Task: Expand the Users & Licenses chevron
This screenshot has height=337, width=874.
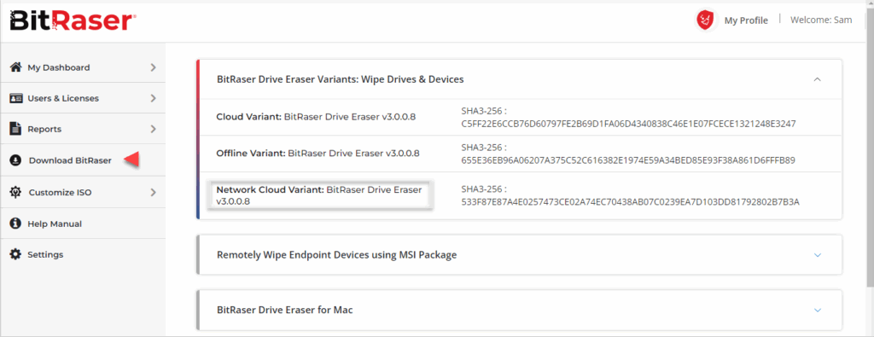Action: tap(154, 98)
